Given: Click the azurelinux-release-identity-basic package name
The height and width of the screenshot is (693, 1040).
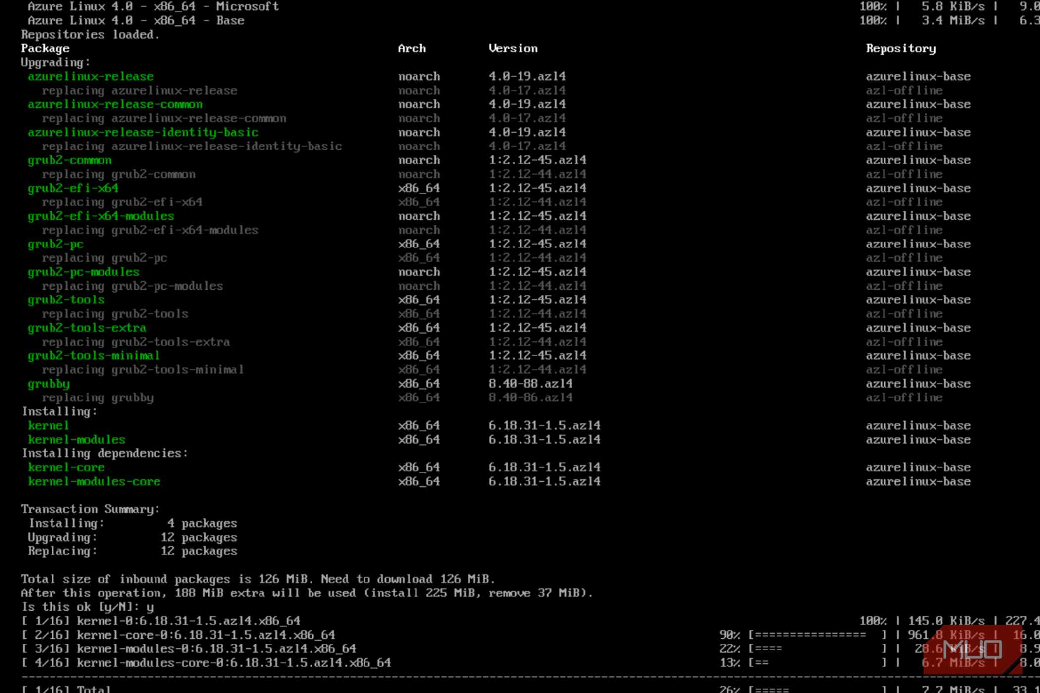Looking at the screenshot, I should point(143,133).
